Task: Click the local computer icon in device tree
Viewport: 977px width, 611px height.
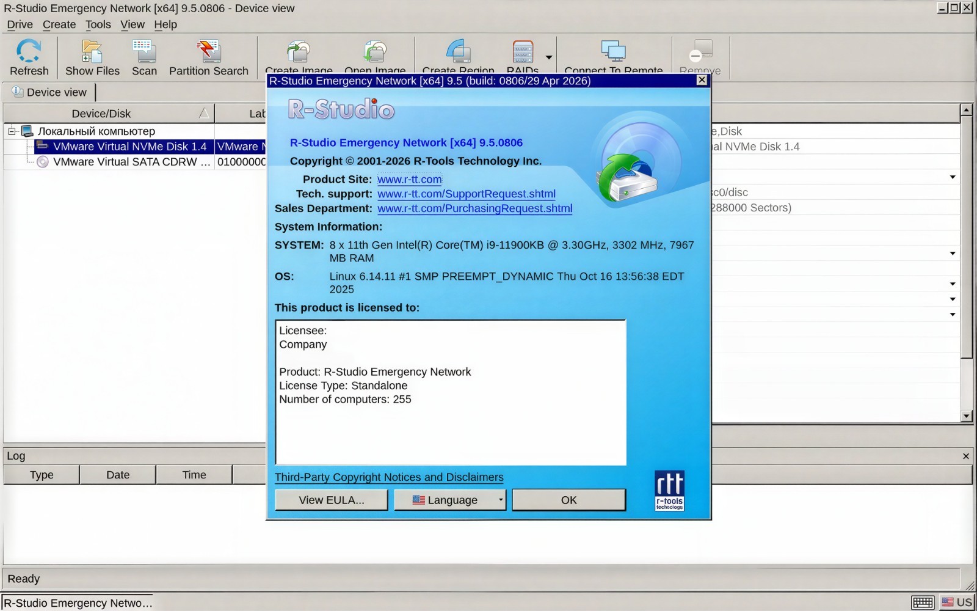Action: click(x=27, y=131)
